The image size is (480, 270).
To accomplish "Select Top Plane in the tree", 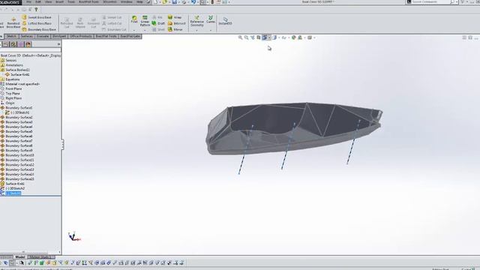I will coord(13,93).
